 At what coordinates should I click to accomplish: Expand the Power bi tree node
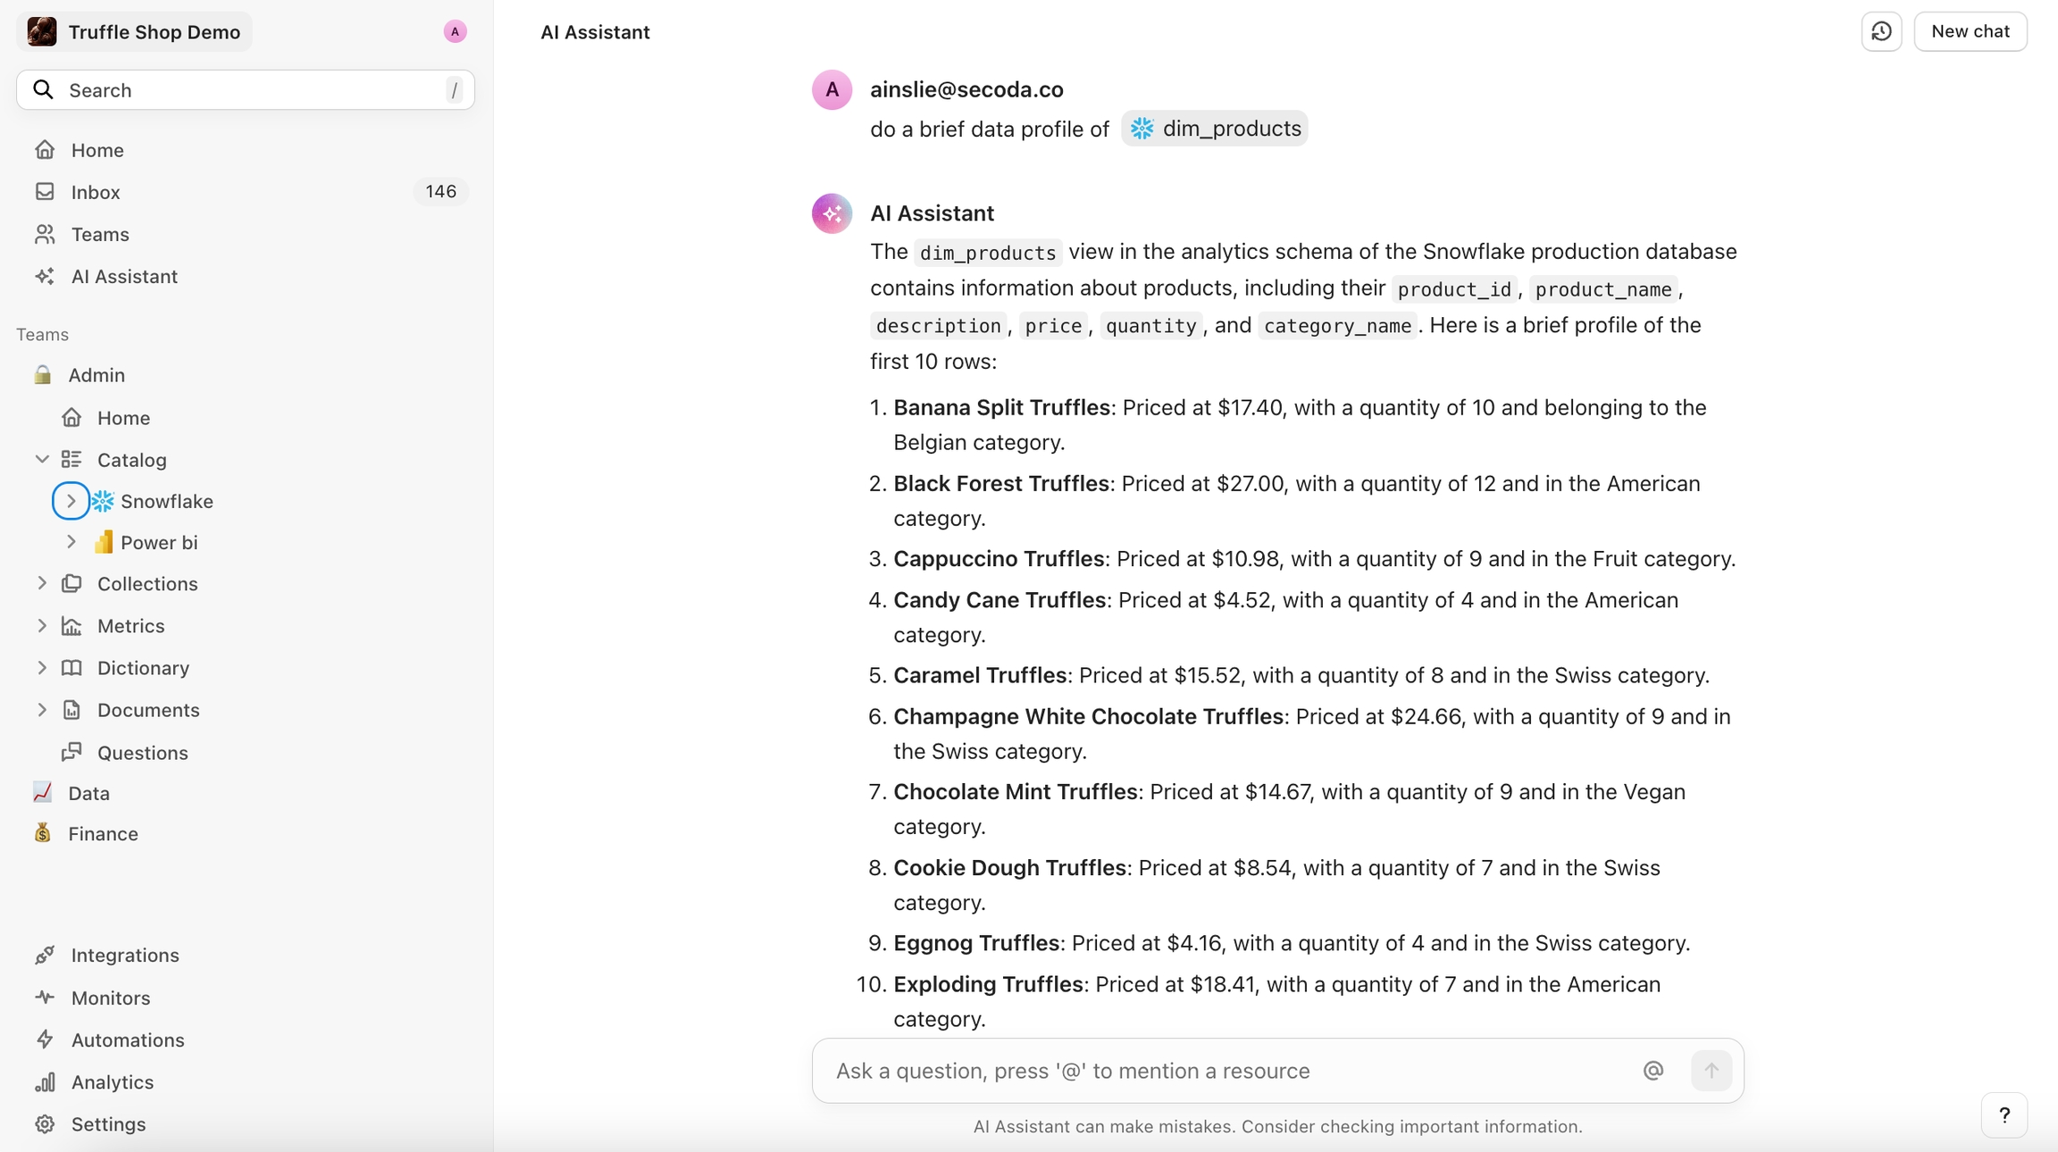tap(71, 542)
